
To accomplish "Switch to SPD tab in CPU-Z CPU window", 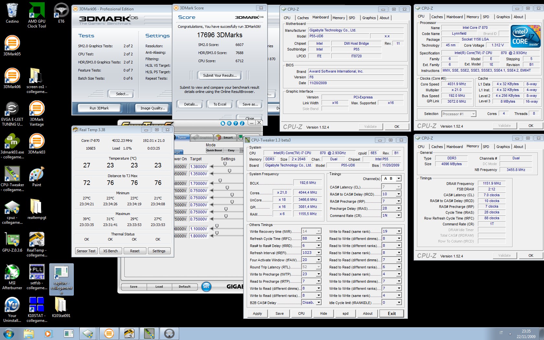I will point(486,17).
